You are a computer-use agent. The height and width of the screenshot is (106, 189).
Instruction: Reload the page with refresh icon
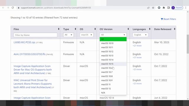point(13,8)
